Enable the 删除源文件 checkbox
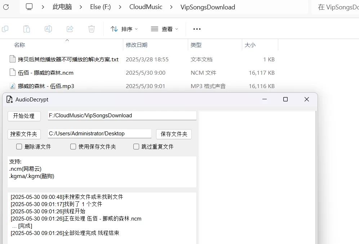This screenshot has height=244, width=359. tap(19, 147)
